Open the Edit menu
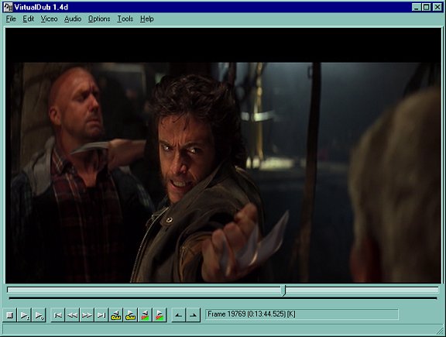 (28, 19)
